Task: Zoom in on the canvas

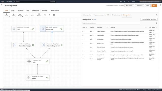Action: click(x=45, y=15)
